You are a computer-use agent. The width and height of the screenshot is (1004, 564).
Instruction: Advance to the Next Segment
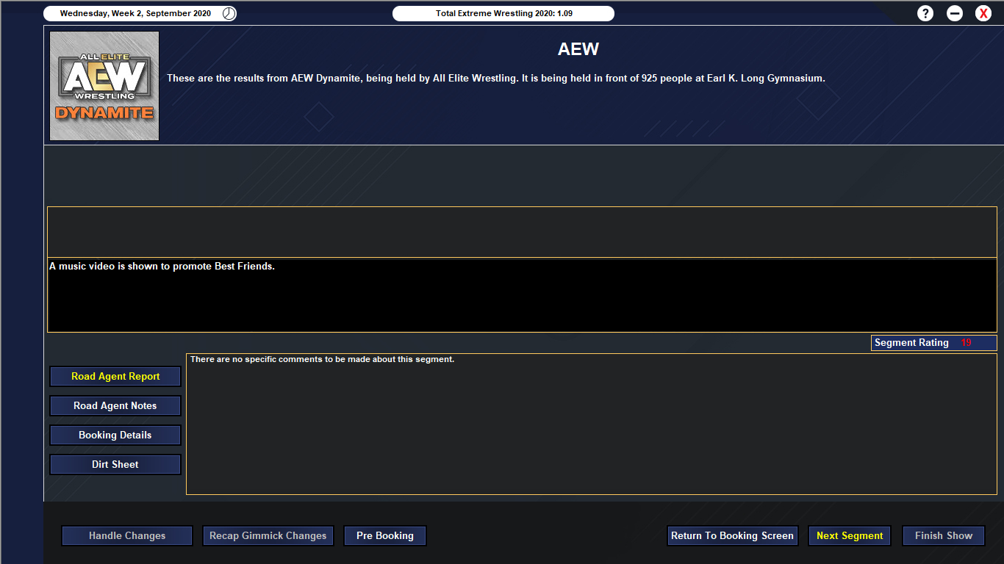click(x=850, y=535)
